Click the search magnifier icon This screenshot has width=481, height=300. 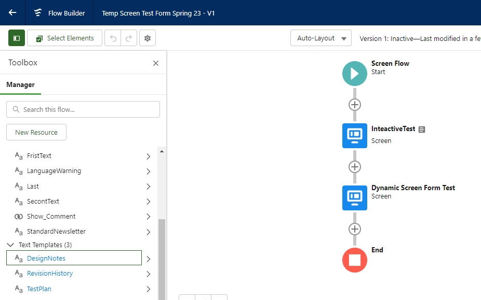pos(16,109)
